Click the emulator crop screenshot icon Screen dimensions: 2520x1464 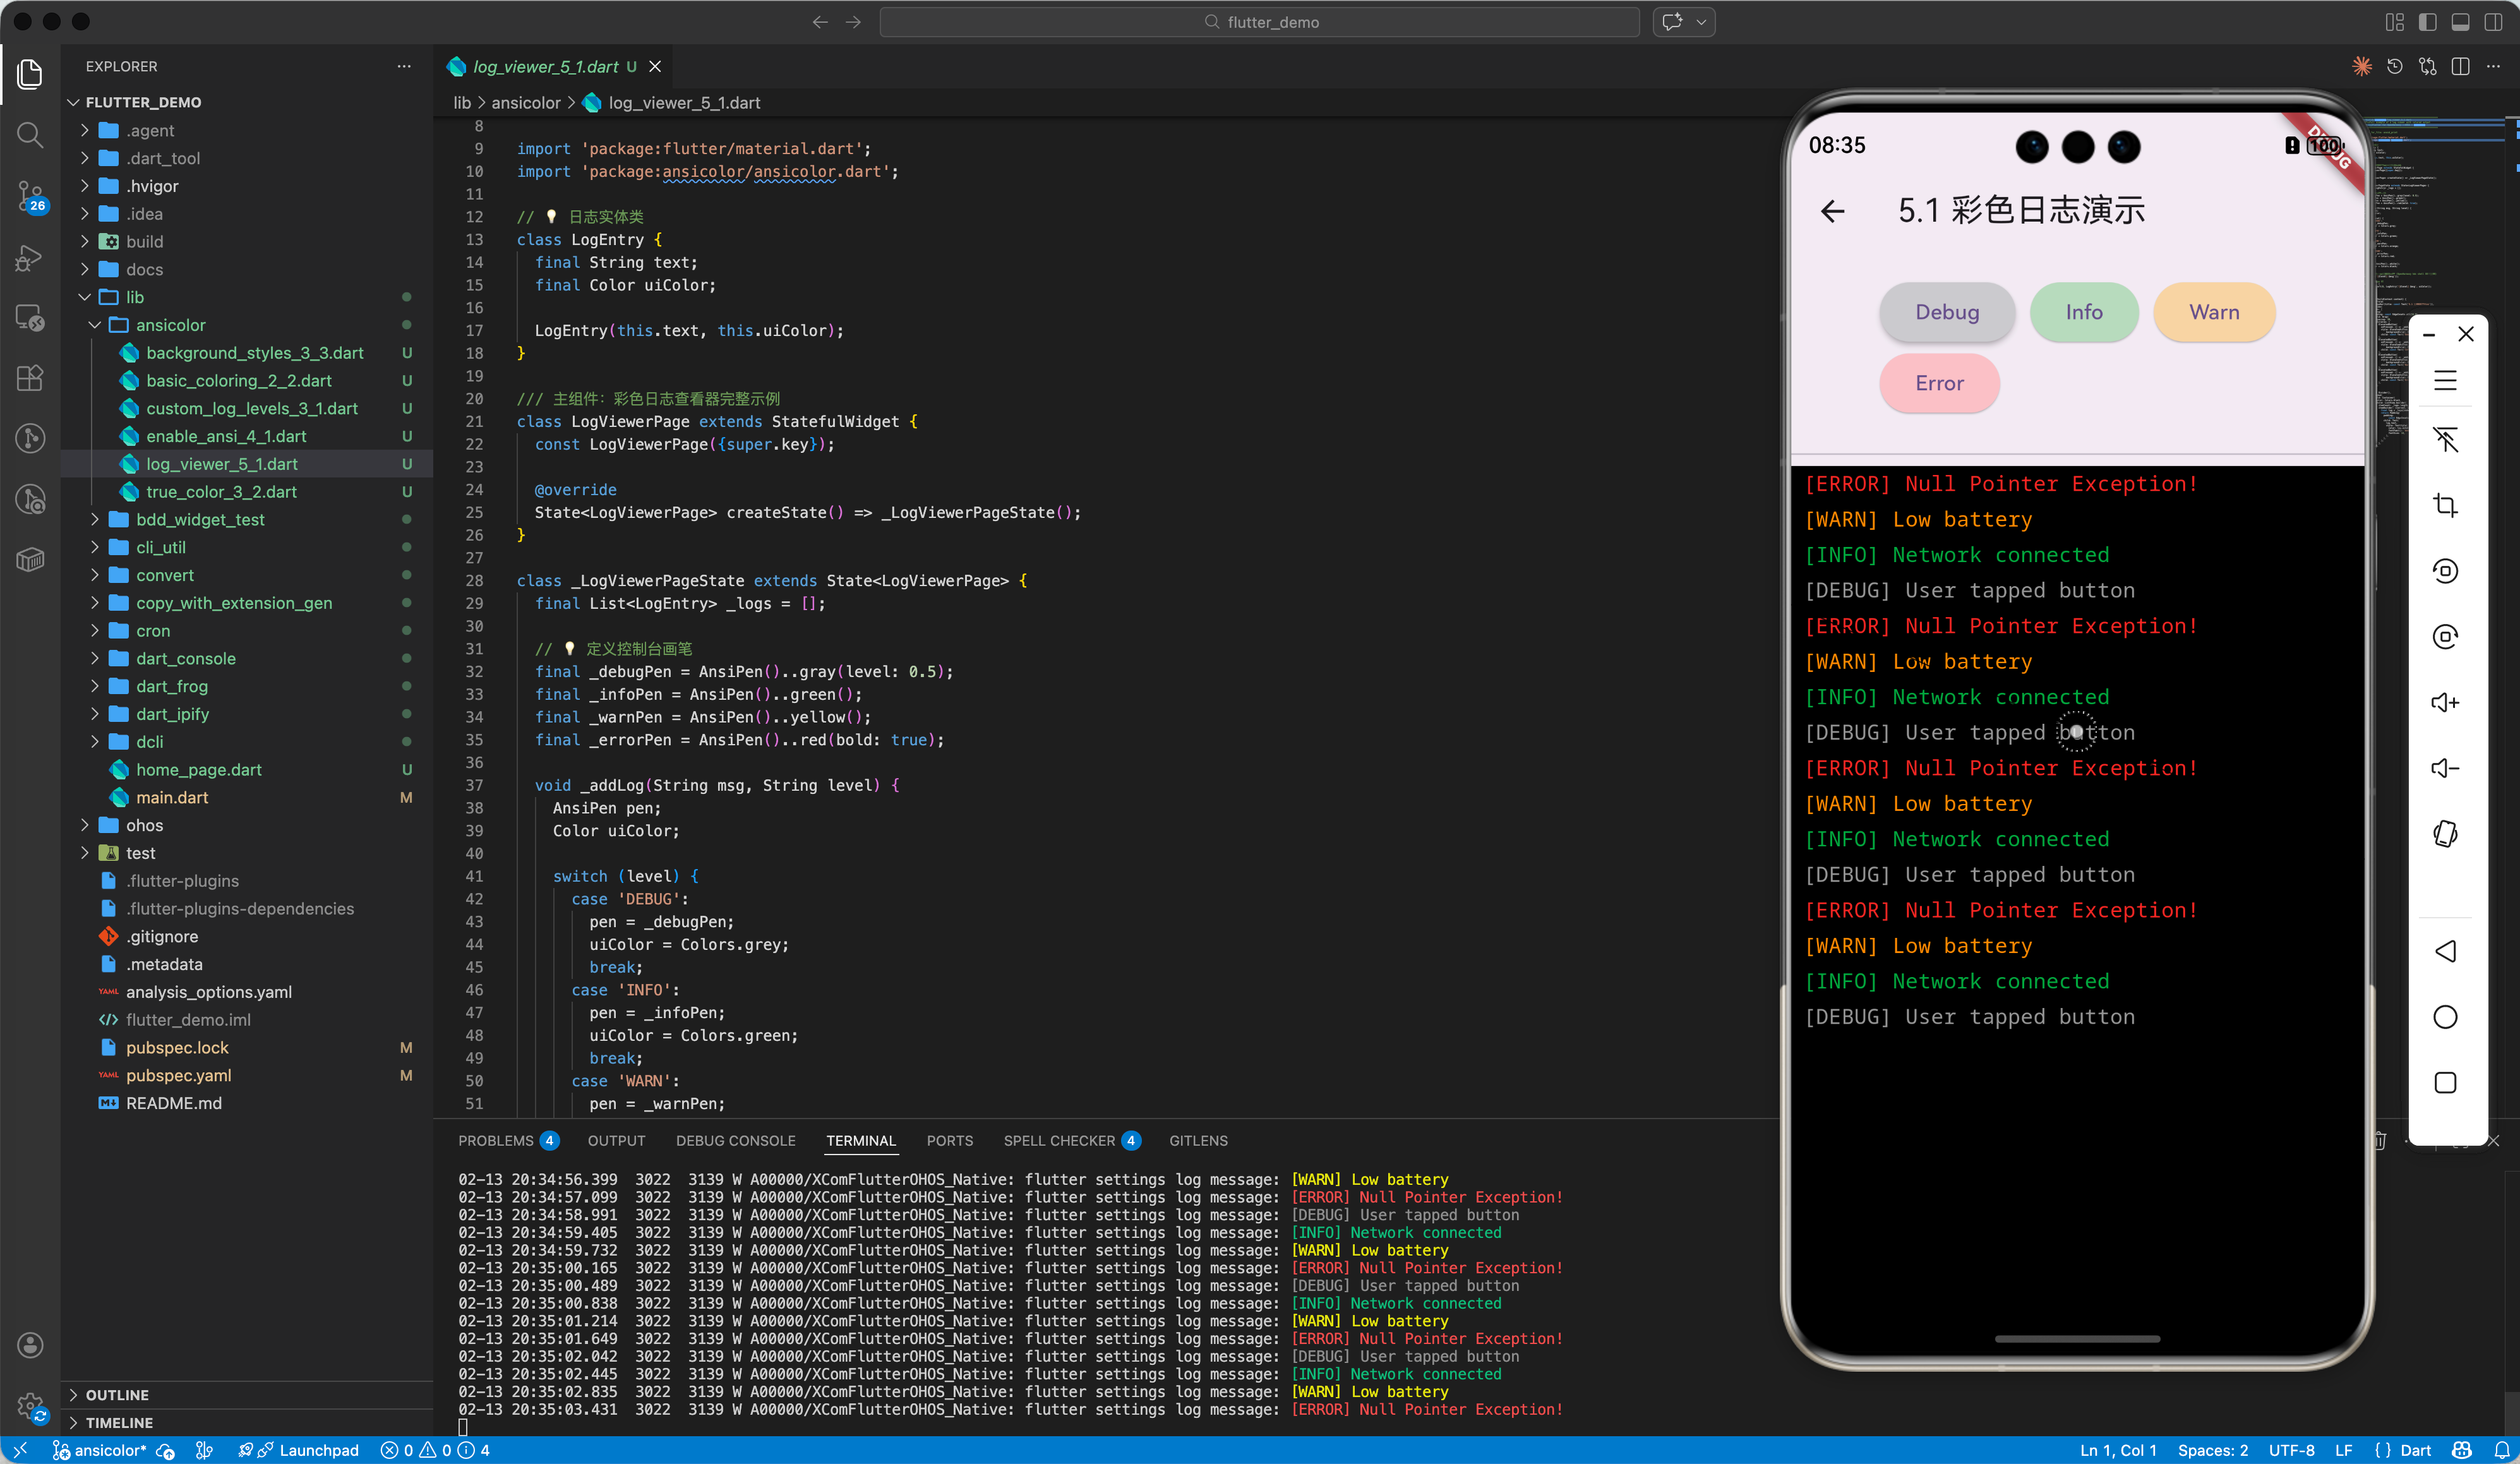[x=2445, y=505]
